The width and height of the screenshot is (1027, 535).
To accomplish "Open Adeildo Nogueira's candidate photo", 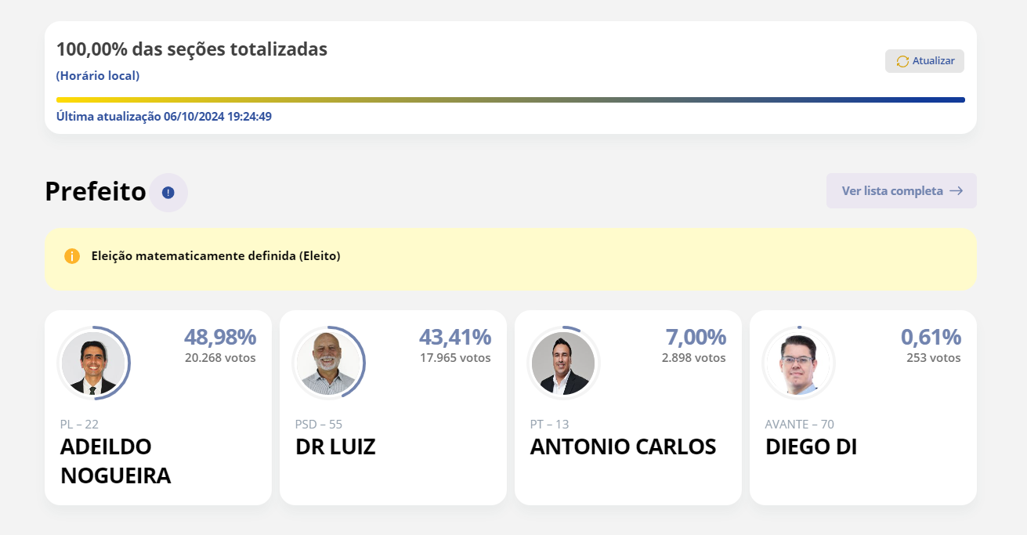I will click(x=93, y=363).
